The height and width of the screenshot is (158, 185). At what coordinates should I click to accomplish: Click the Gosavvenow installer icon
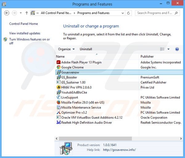point(58,72)
